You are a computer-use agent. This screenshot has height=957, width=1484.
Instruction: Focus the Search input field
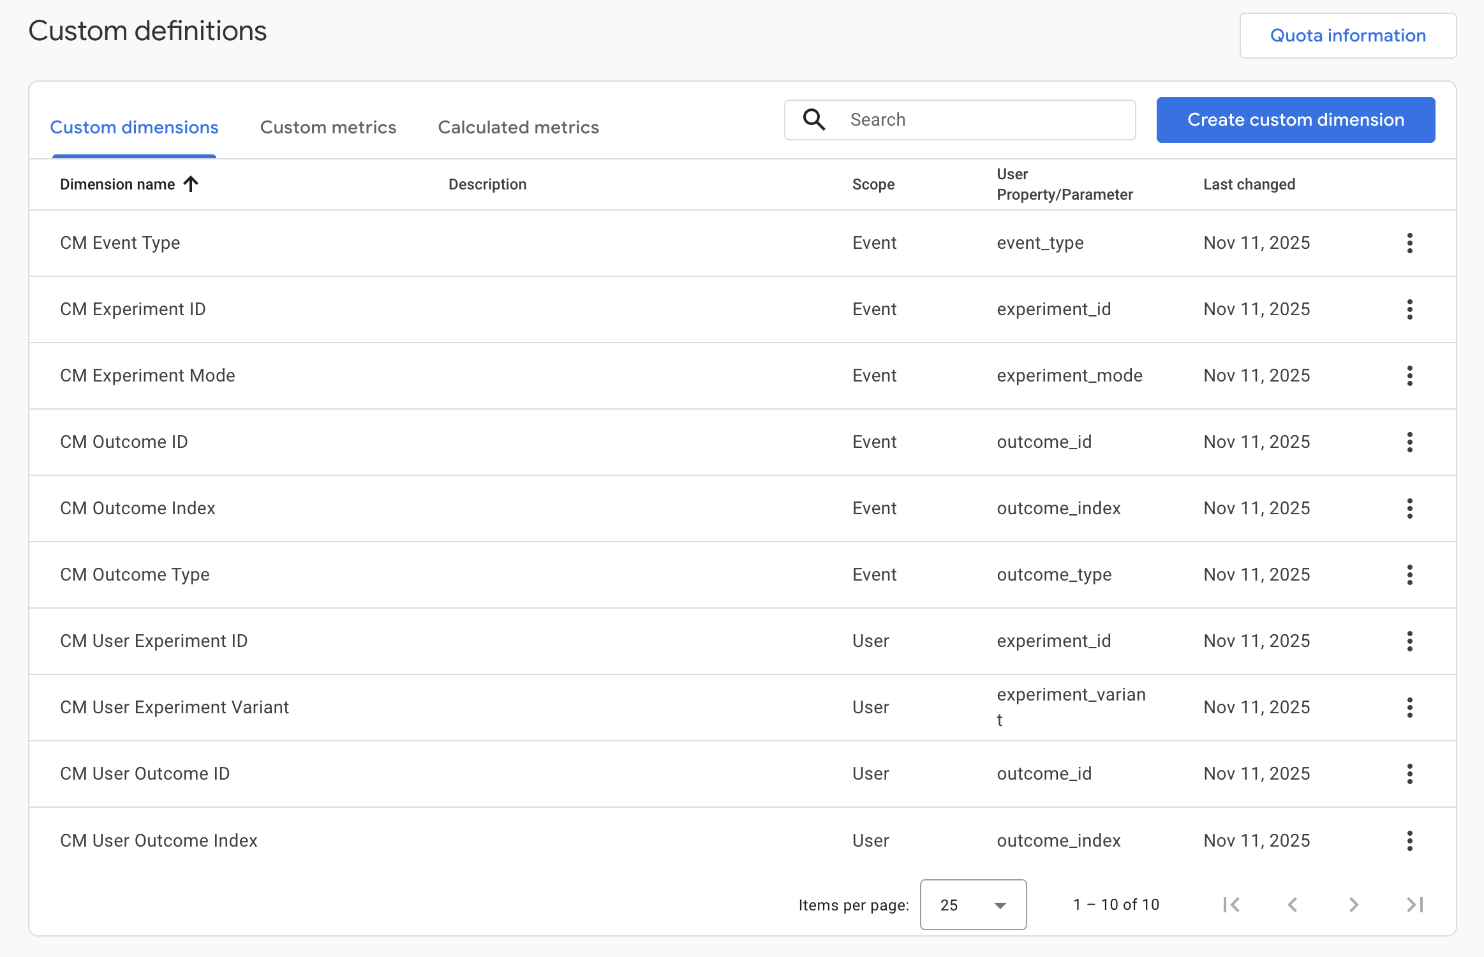point(983,120)
